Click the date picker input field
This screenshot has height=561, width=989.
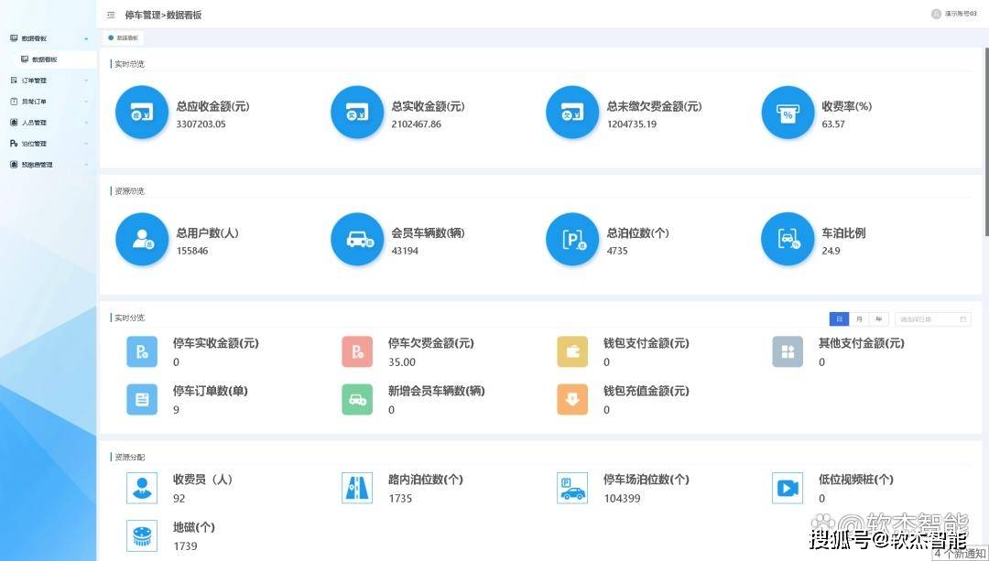click(930, 319)
